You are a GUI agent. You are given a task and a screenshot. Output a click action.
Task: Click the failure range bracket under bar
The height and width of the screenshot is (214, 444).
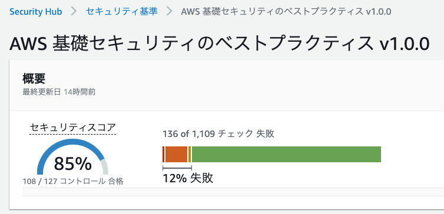[177, 168]
